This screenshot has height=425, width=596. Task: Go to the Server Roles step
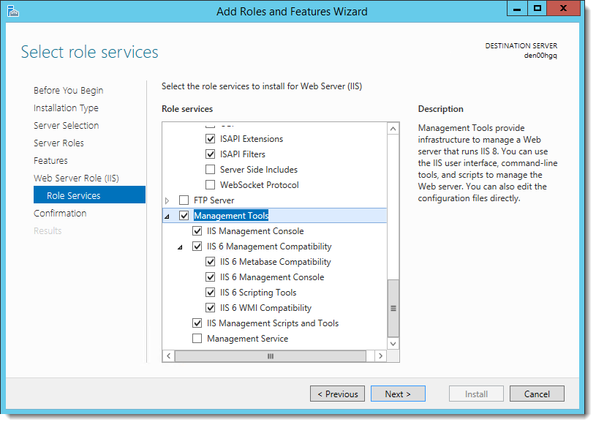[59, 143]
